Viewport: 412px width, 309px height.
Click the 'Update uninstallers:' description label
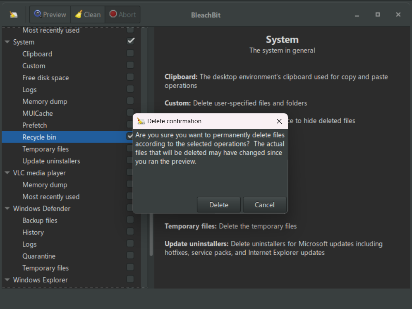(x=196, y=244)
